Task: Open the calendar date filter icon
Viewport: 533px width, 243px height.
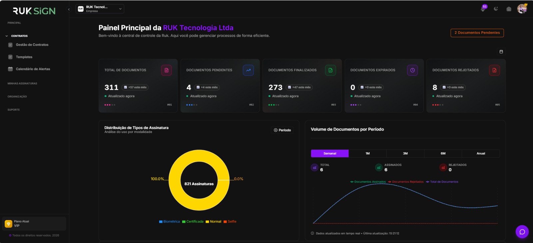Action: pos(501,52)
